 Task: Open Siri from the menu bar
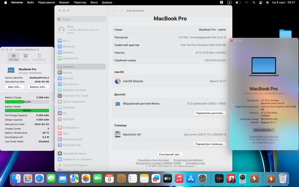[267, 2]
